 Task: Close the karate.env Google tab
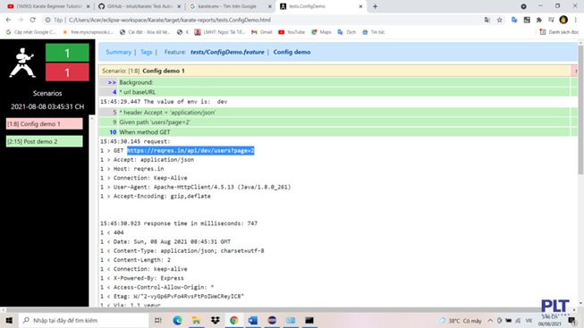270,6
